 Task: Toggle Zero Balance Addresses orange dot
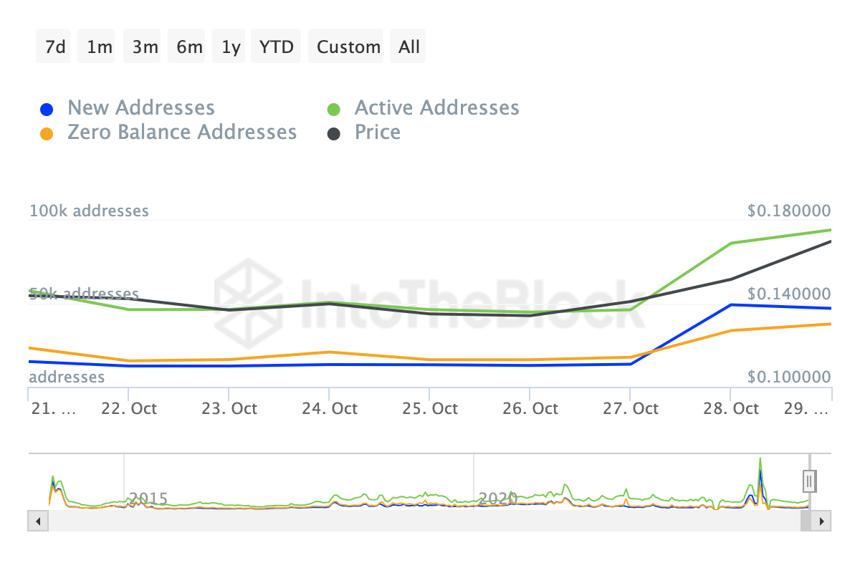coord(47,133)
